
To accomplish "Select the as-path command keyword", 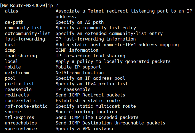I will click(13, 22).
